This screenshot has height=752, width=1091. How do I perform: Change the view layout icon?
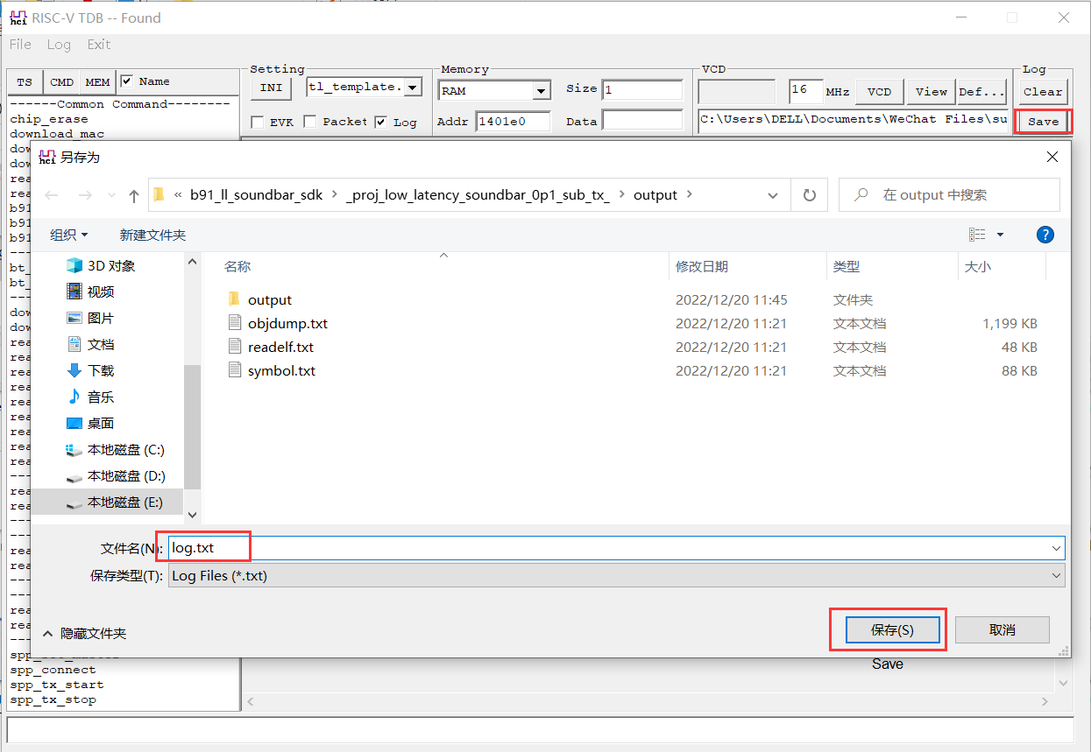coord(978,235)
